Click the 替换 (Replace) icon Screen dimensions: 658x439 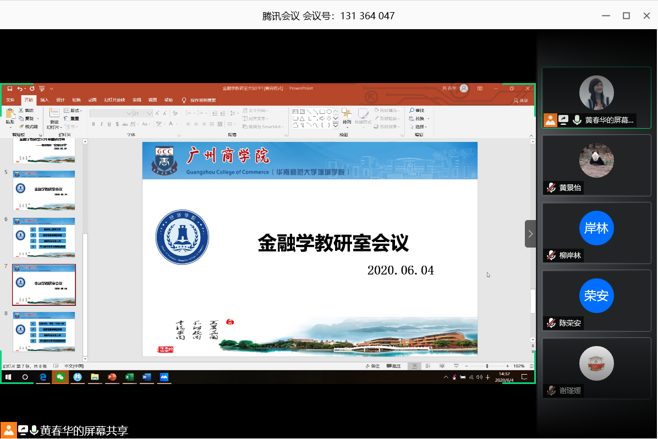[x=419, y=118]
